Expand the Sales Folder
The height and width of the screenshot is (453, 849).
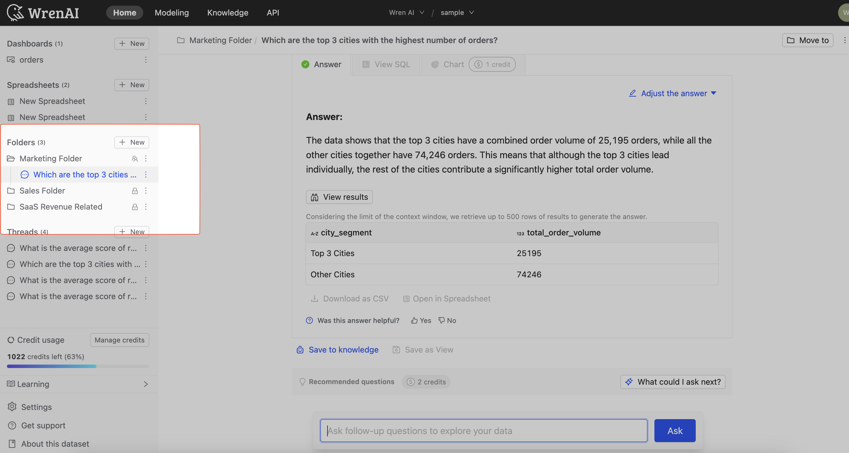pyautogui.click(x=11, y=191)
